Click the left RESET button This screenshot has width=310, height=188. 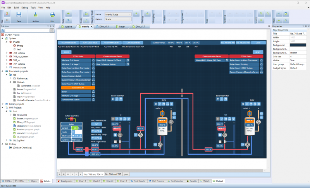(66, 52)
